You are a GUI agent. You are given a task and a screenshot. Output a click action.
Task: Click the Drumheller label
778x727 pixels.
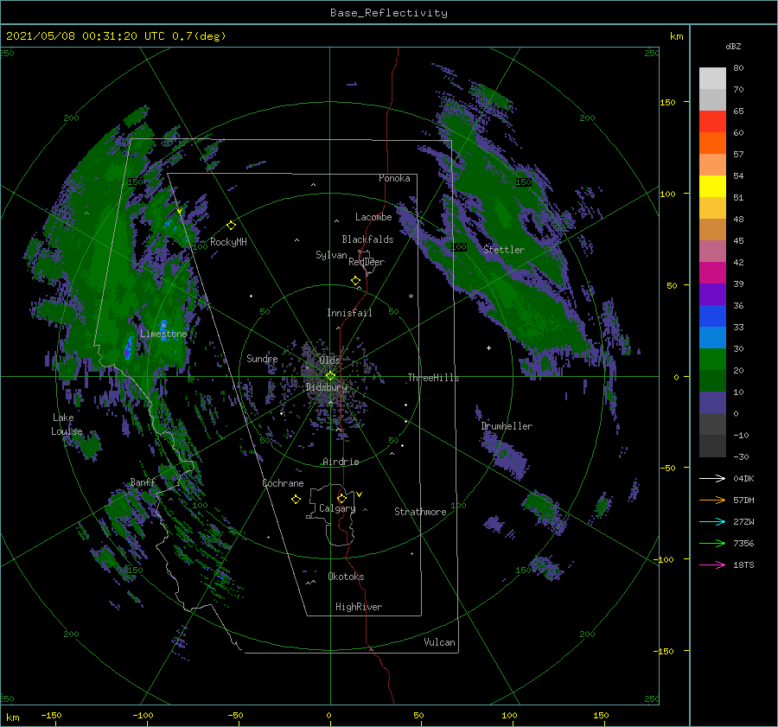[x=507, y=426]
